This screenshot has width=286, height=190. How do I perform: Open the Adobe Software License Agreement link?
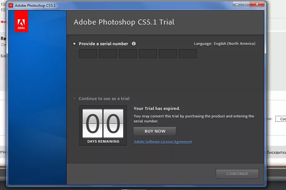point(162,141)
